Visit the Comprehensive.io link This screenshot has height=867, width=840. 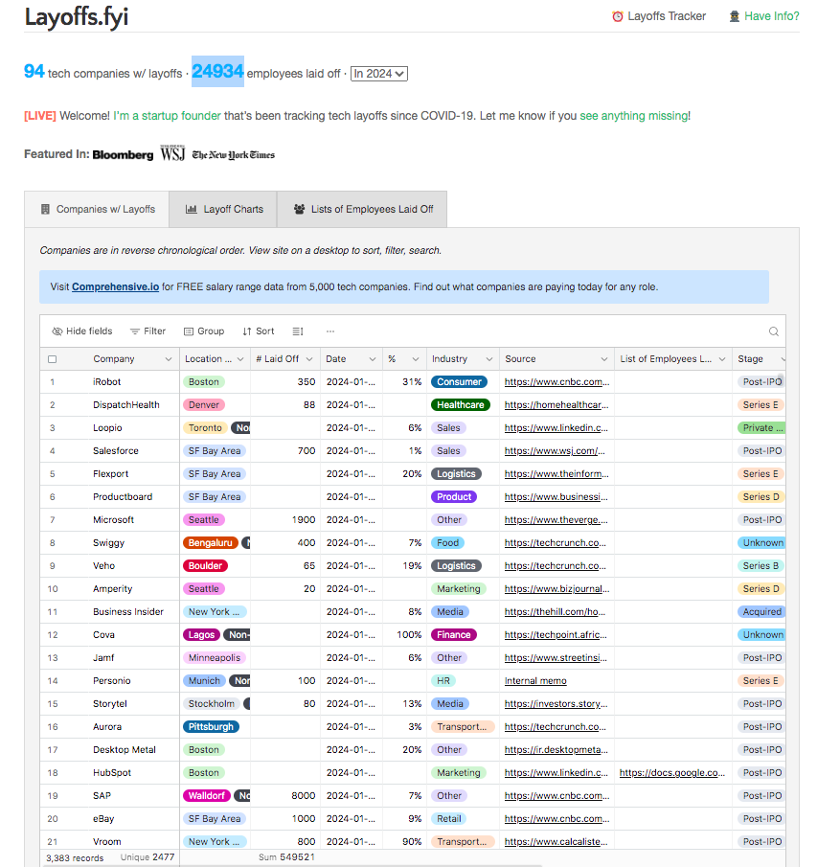115,287
